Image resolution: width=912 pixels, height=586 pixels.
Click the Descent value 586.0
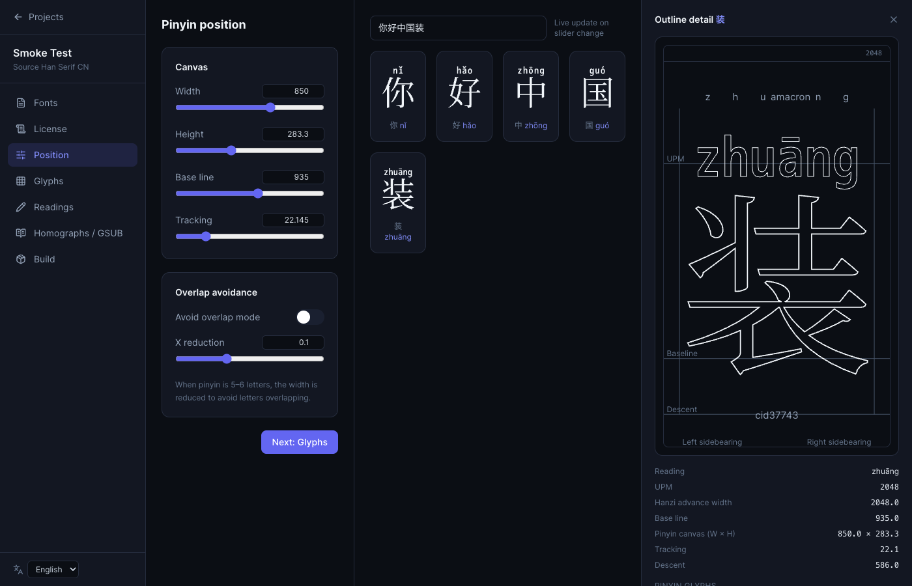tap(887, 565)
